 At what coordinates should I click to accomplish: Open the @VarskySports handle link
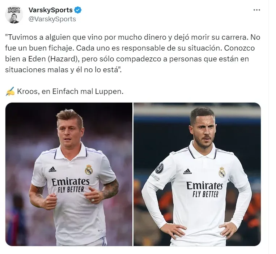click(x=52, y=19)
